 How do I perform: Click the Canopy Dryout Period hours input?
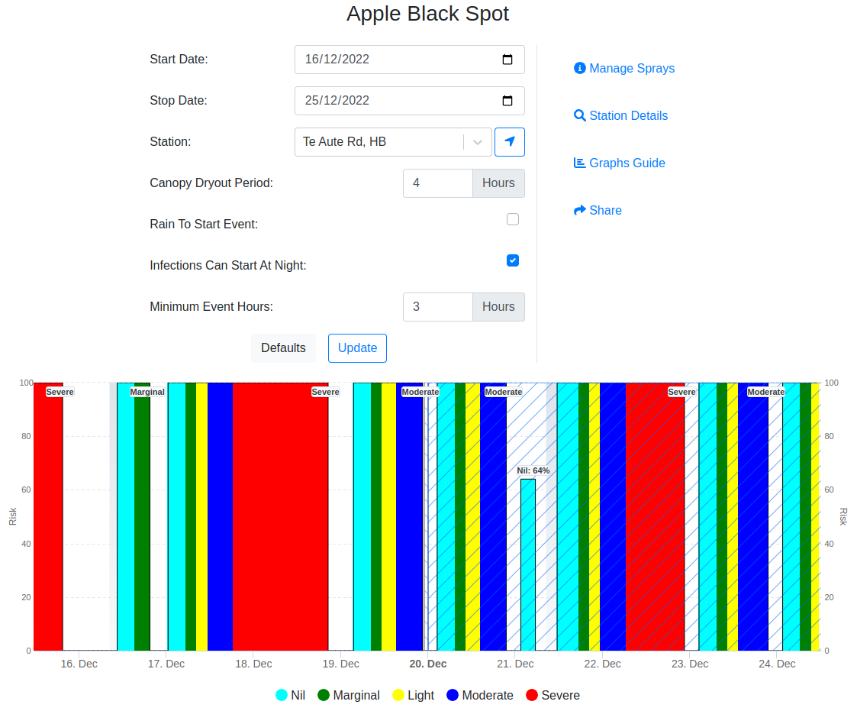438,183
